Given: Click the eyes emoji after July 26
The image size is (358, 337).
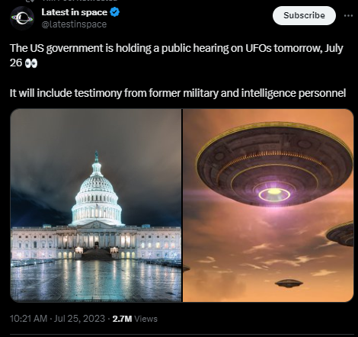Looking at the screenshot, I should (x=31, y=63).
